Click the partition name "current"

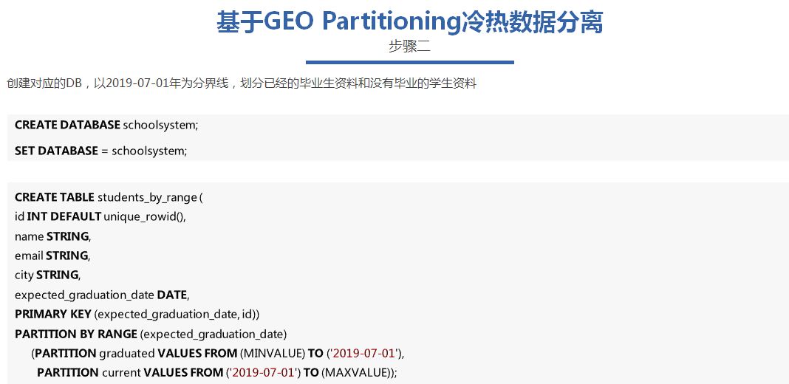121,372
